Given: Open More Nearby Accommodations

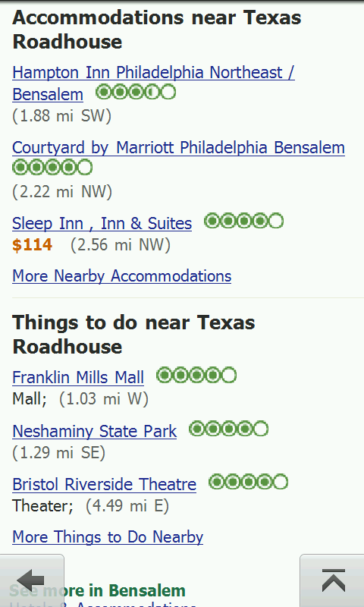Looking at the screenshot, I should [x=122, y=276].
